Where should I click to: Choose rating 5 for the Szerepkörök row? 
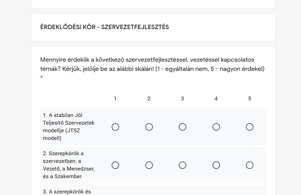coord(249,165)
